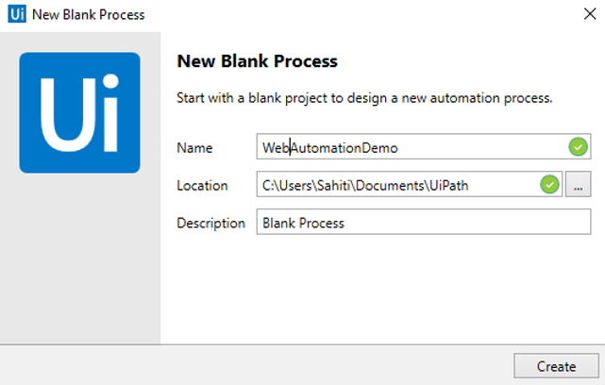Click the large UiPath logo image
Screen dimensions: 605x385
(x=80, y=112)
